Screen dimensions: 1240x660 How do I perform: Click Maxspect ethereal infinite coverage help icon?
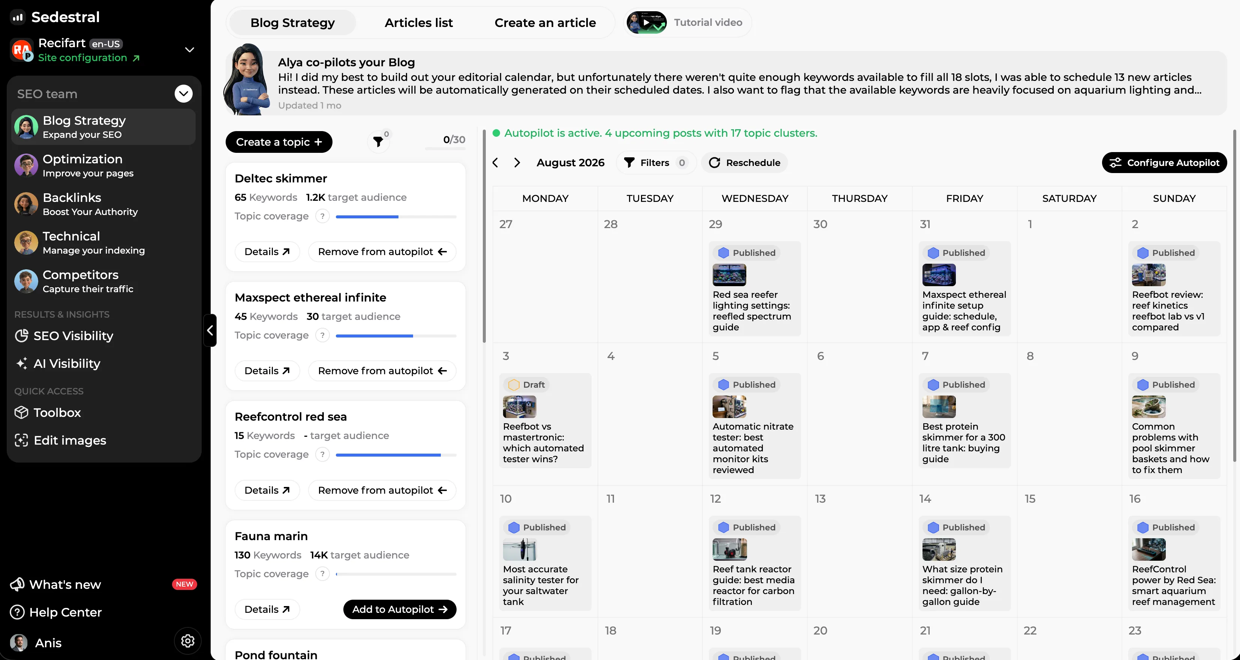[x=322, y=335]
